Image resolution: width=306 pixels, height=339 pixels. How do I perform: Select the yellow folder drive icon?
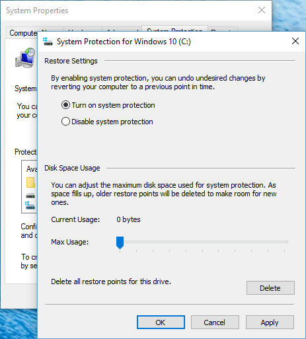click(x=30, y=182)
